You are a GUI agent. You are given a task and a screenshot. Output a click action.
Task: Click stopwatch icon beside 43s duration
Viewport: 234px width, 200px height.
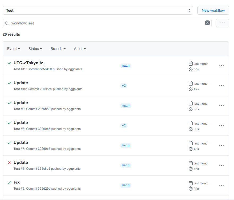190,149
